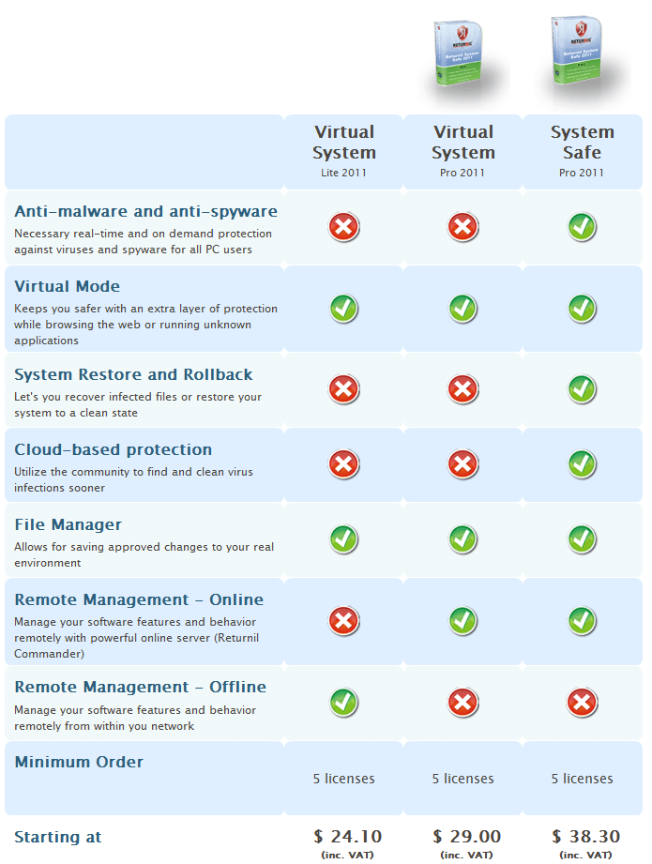Screen dimensions: 652x864
Task: Click Cloud-based protection check under System Safe Pro
Action: 582,464
